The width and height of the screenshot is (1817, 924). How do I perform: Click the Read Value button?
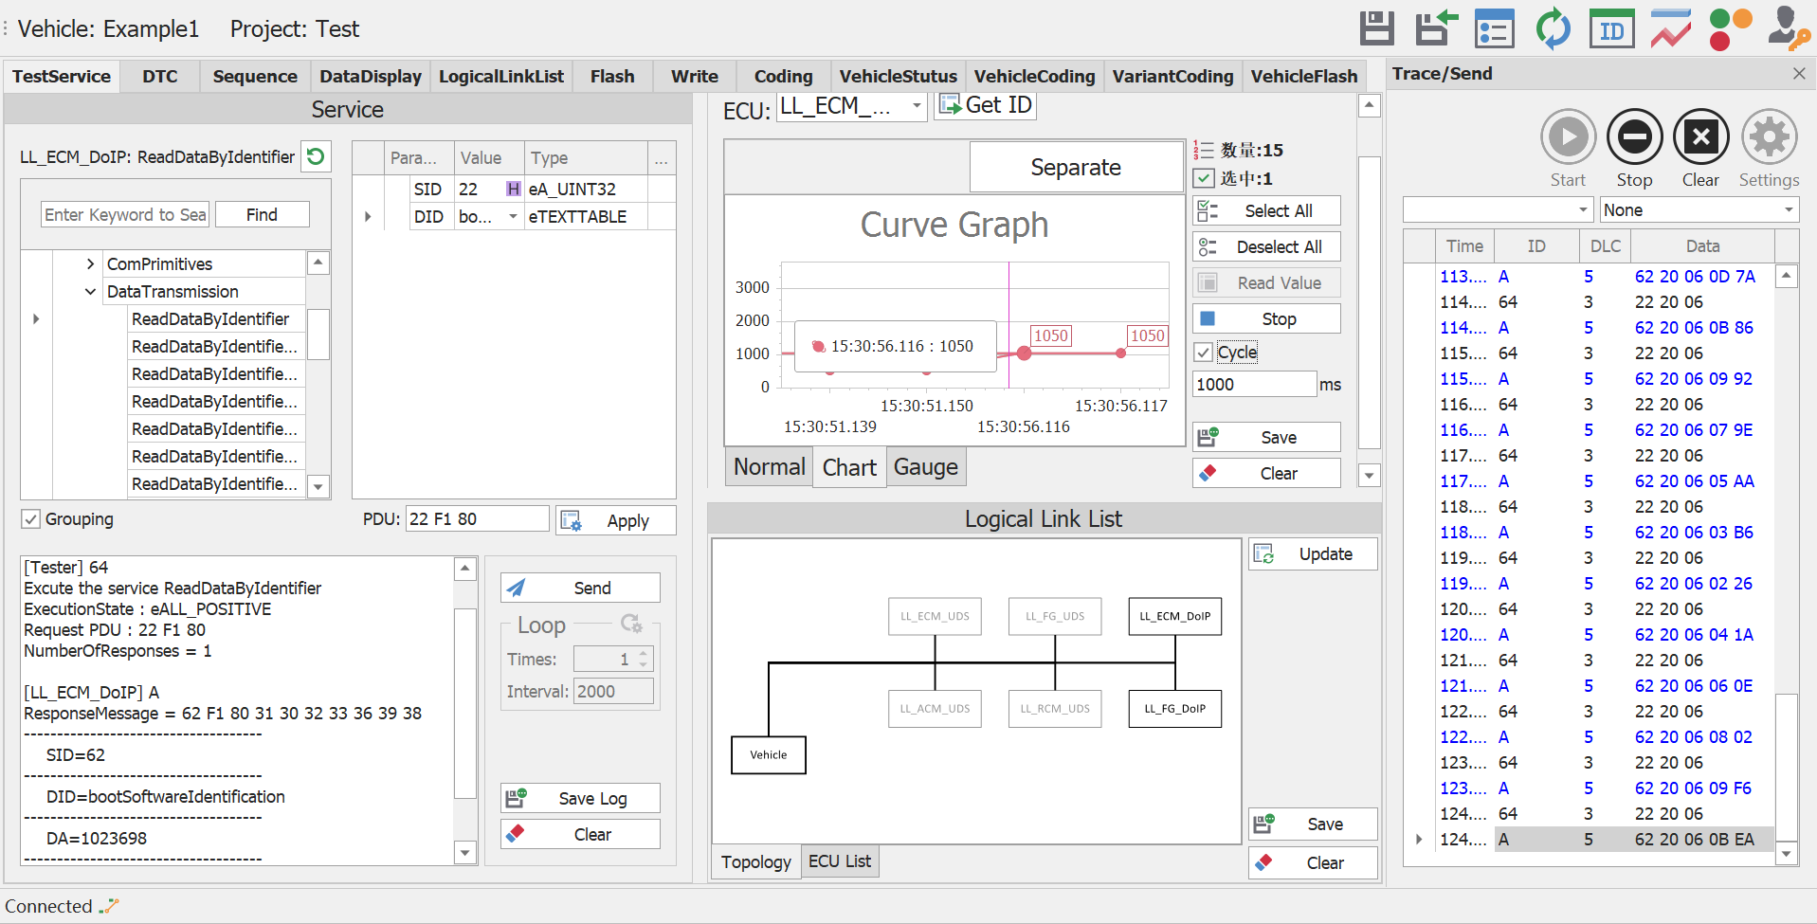pos(1266,282)
